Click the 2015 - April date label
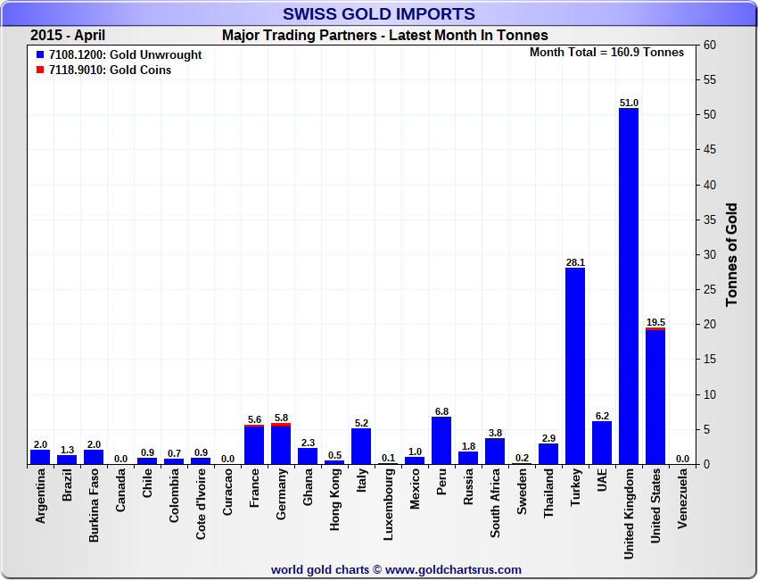The height and width of the screenshot is (580, 758). tap(68, 36)
